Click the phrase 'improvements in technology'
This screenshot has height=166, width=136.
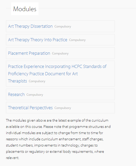57,145
